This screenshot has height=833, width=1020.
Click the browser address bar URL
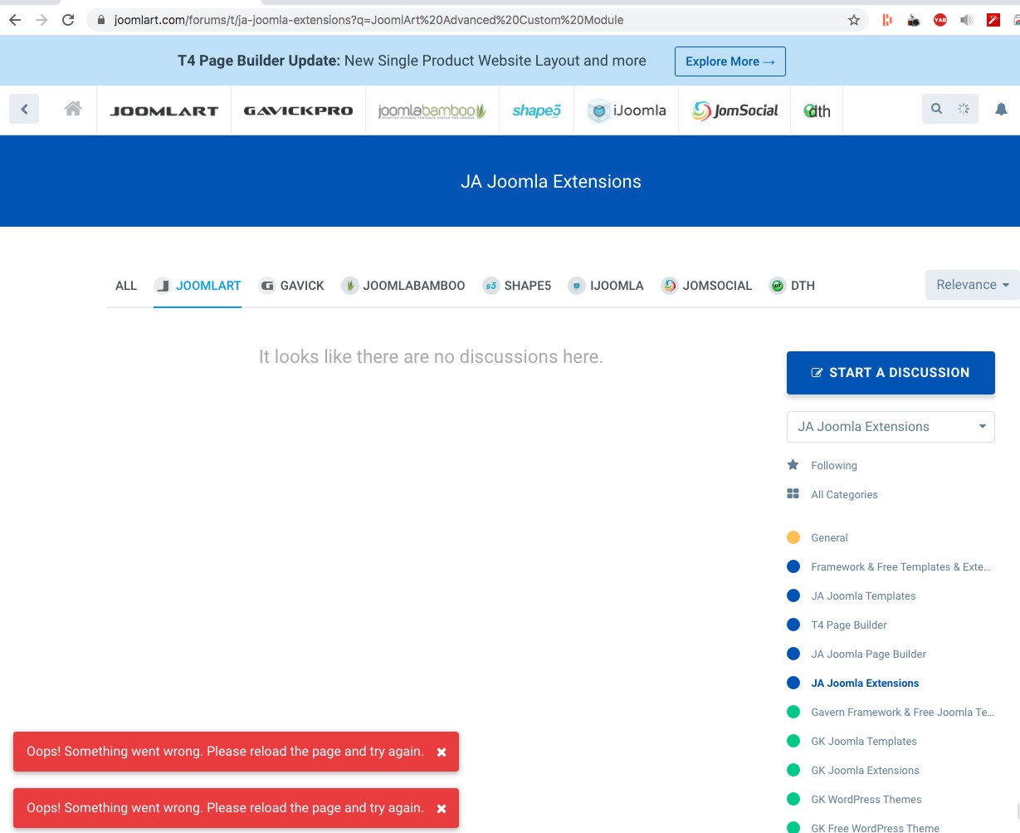pos(368,20)
